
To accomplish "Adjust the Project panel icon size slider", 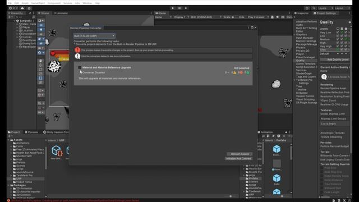I will point(231,196).
